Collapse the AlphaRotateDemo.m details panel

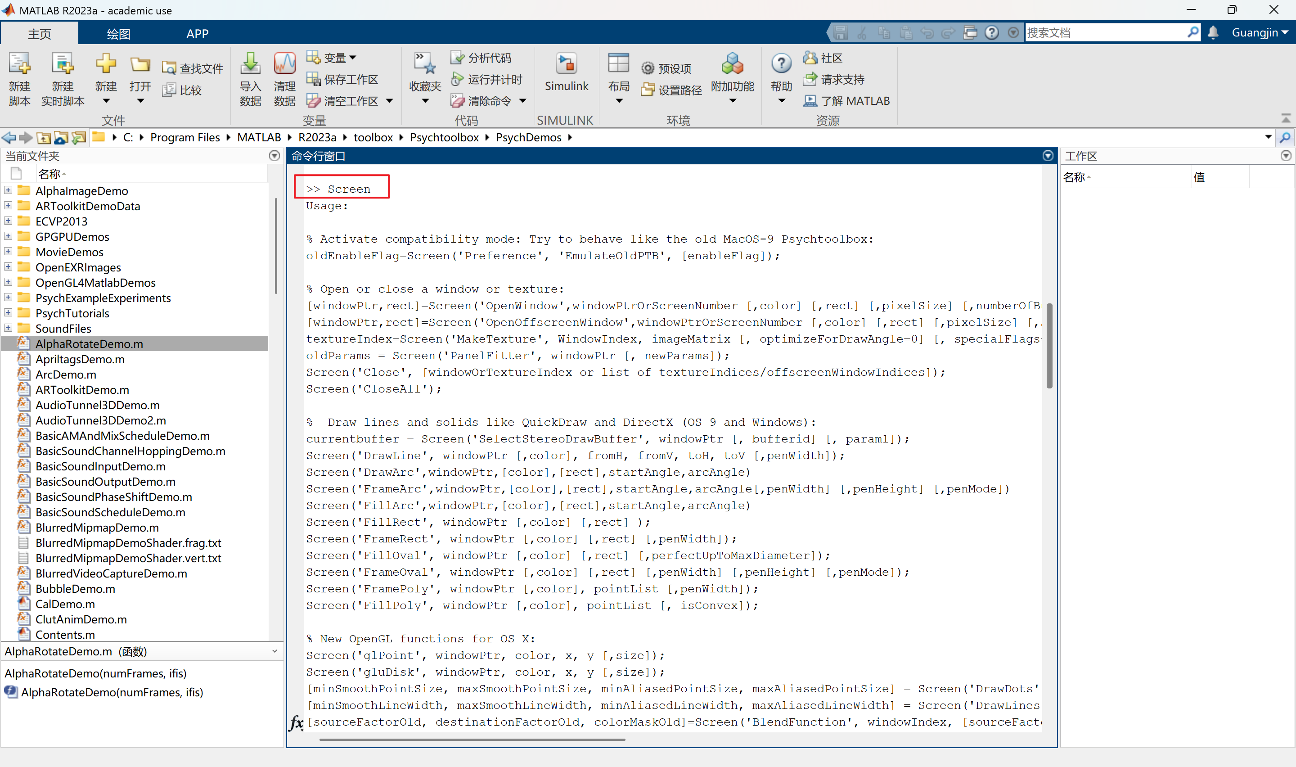click(x=274, y=651)
